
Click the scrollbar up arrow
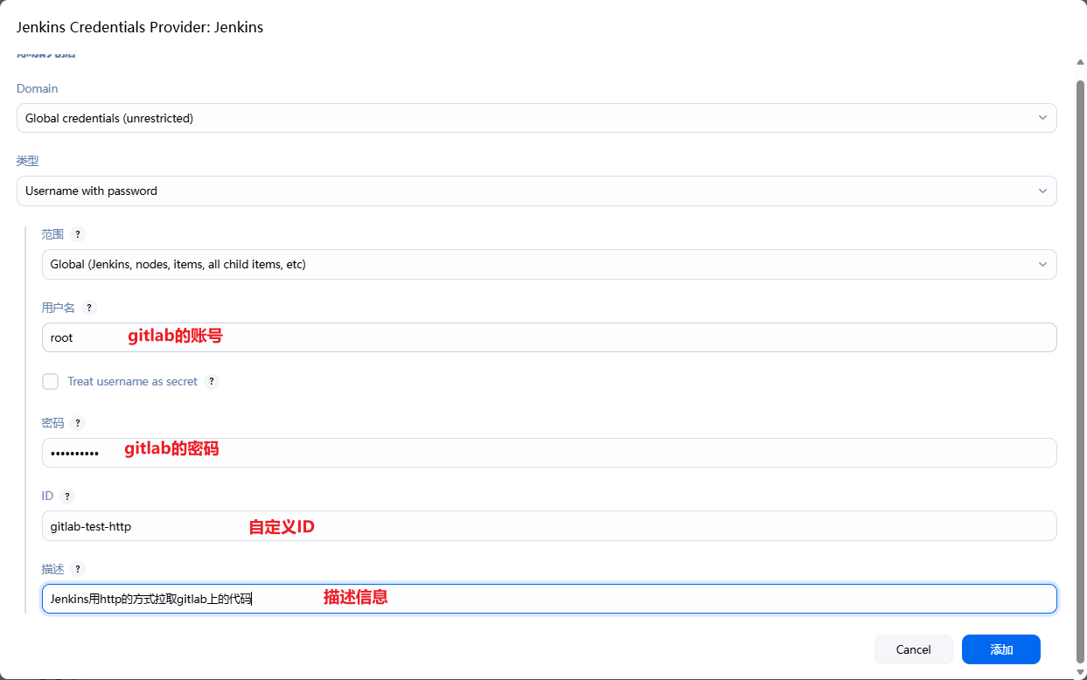click(1080, 61)
